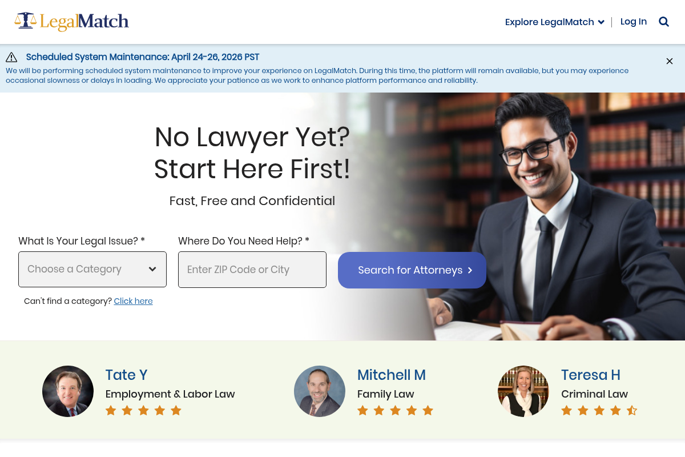Open the search magnifier icon
Viewport: 685px width, 457px height.
[x=664, y=22]
